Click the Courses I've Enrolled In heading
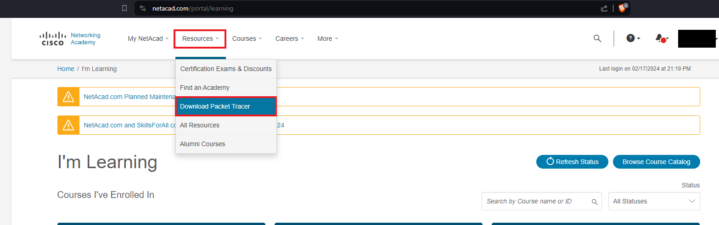The image size is (719, 225). [106, 195]
